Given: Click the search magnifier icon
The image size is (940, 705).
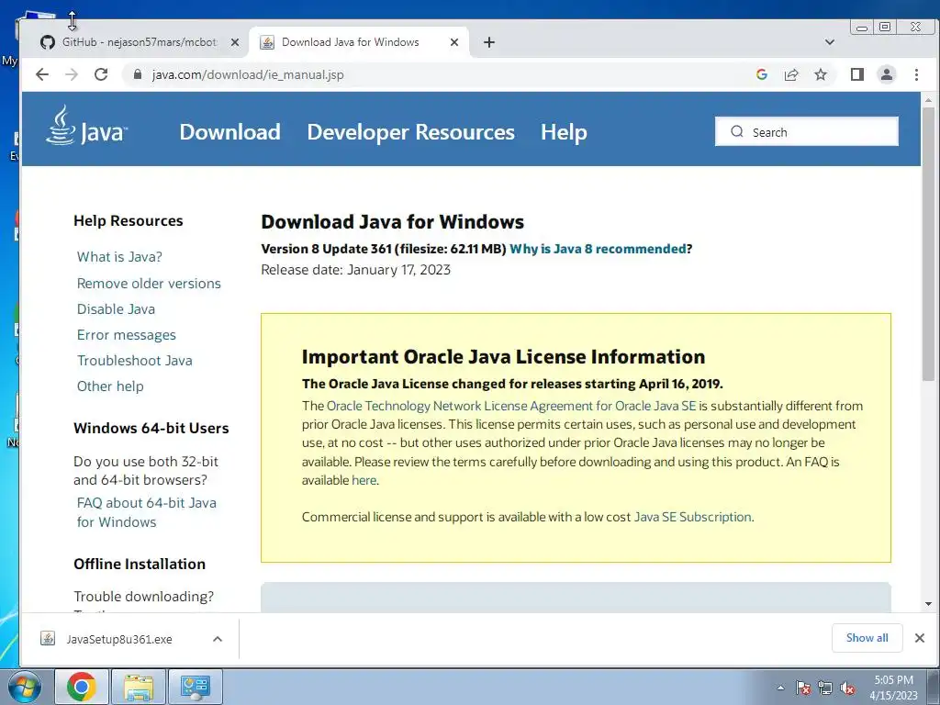Looking at the screenshot, I should (737, 132).
